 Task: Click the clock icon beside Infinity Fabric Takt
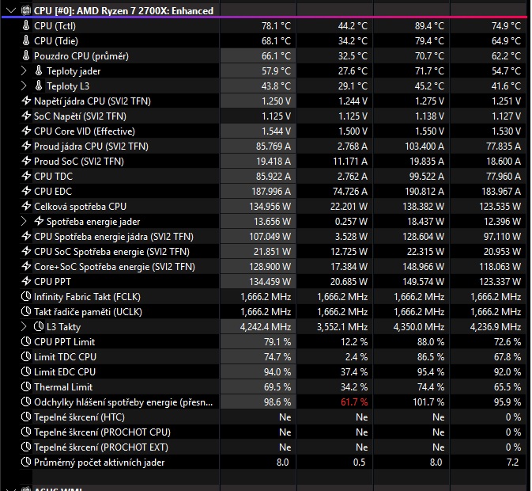tap(26, 297)
